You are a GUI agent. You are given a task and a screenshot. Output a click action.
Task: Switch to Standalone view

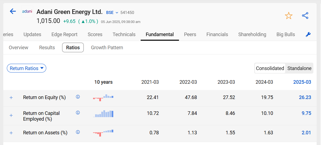pyautogui.click(x=299, y=68)
